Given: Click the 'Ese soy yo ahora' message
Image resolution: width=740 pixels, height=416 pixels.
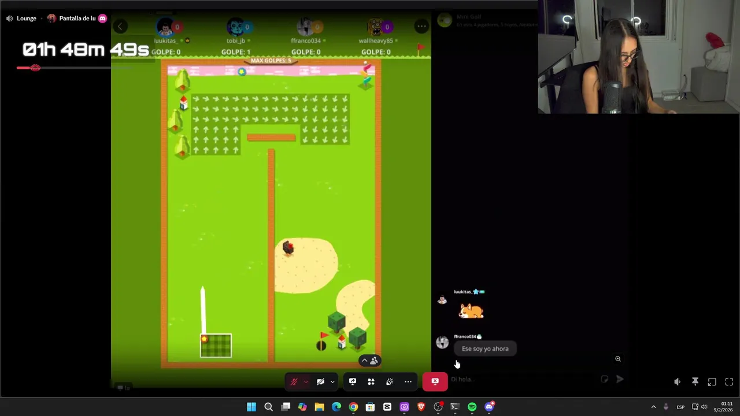Looking at the screenshot, I should click(485, 349).
